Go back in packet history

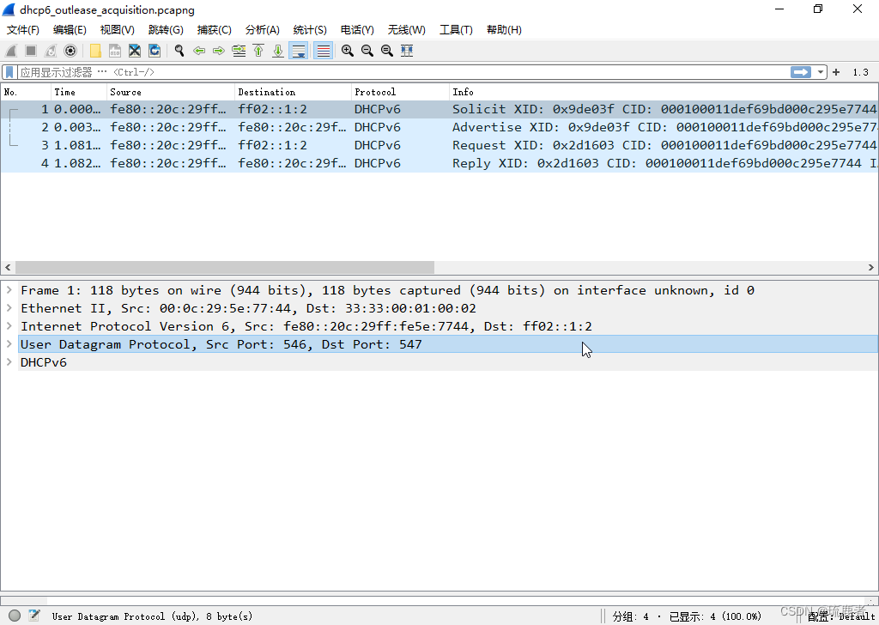[199, 51]
